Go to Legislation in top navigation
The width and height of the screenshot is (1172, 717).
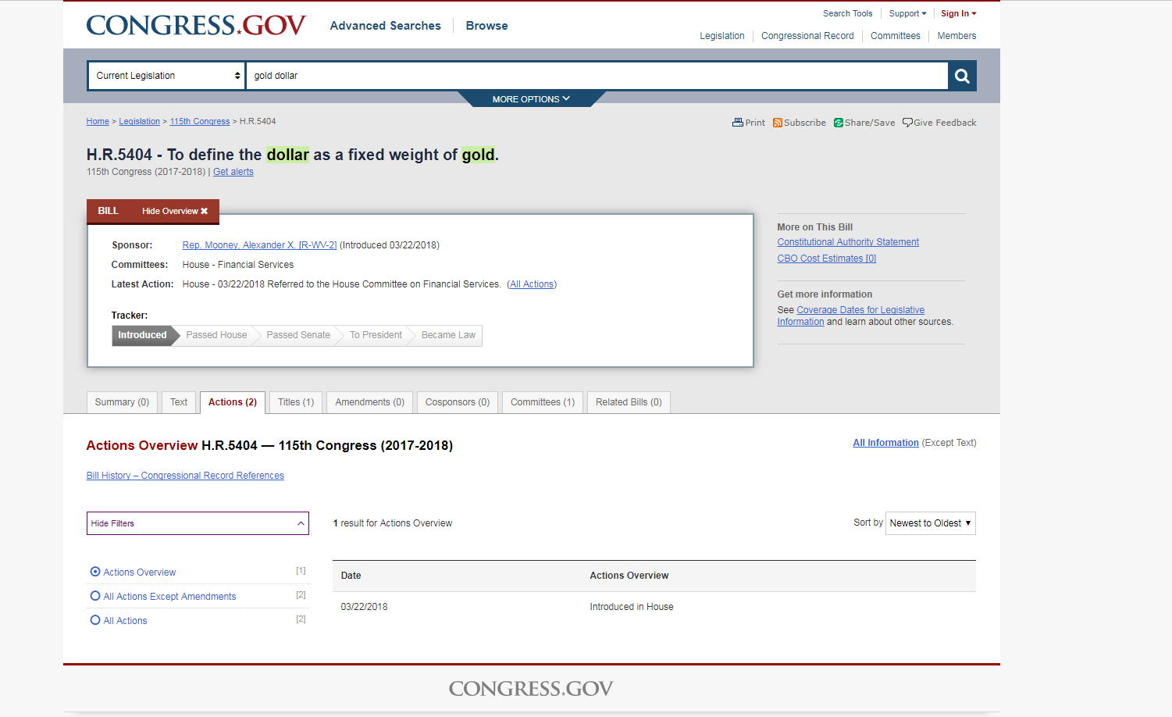(722, 36)
